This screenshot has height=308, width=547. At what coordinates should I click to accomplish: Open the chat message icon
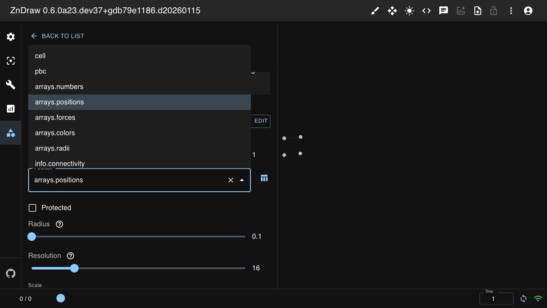[x=444, y=11]
